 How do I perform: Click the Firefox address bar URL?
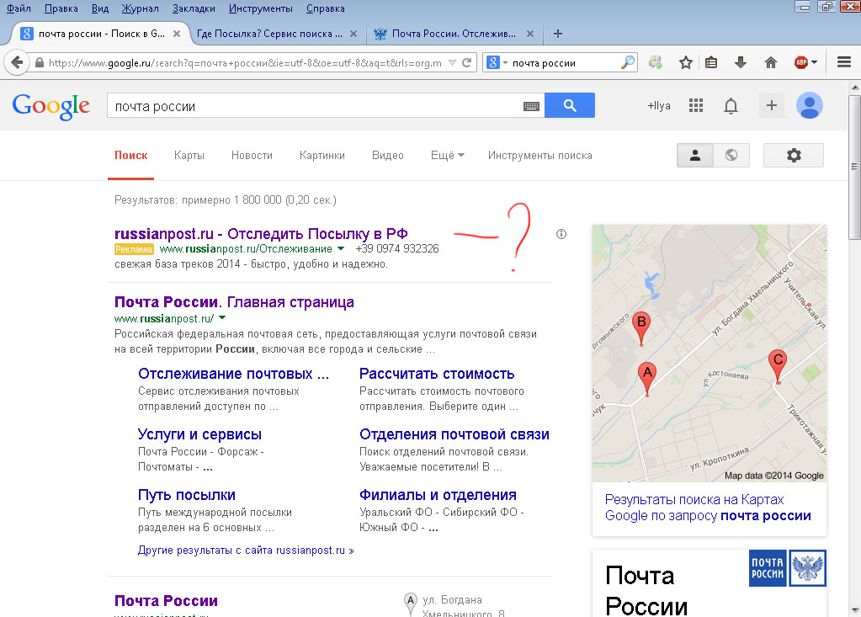click(245, 63)
